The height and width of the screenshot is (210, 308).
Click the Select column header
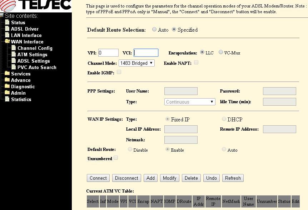pyautogui.click(x=93, y=201)
